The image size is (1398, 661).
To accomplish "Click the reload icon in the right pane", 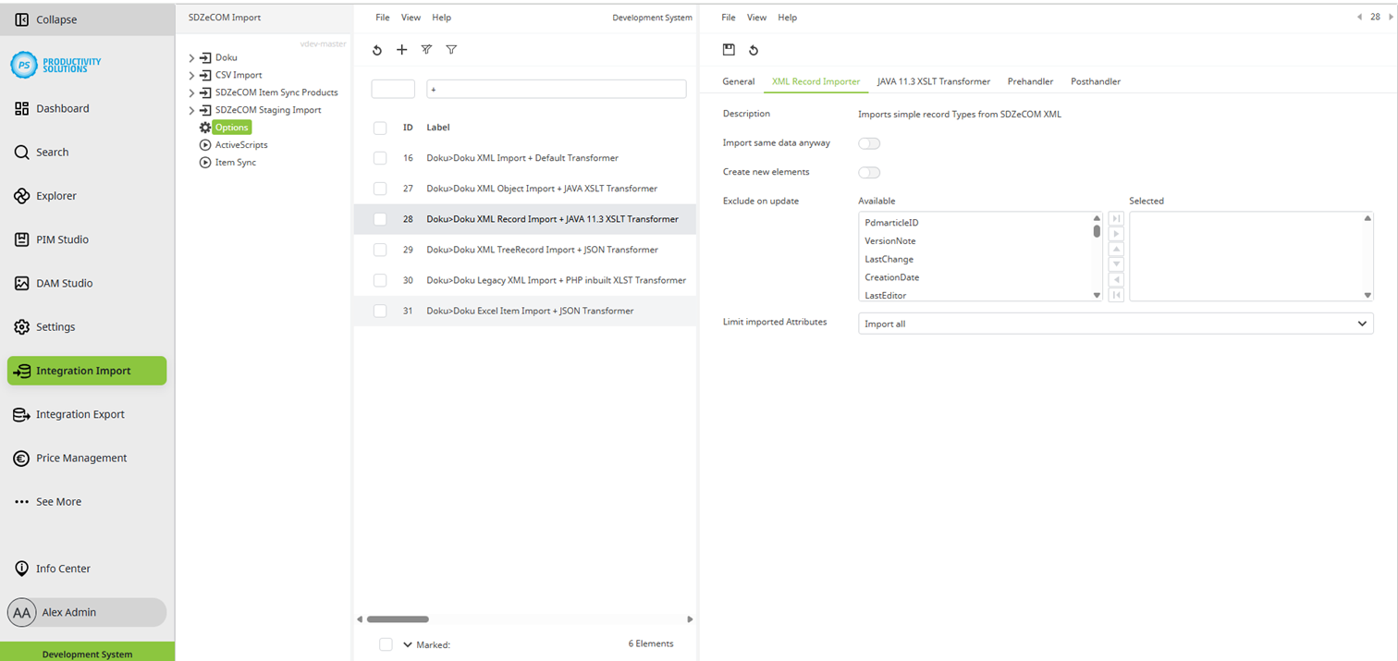I will click(754, 50).
